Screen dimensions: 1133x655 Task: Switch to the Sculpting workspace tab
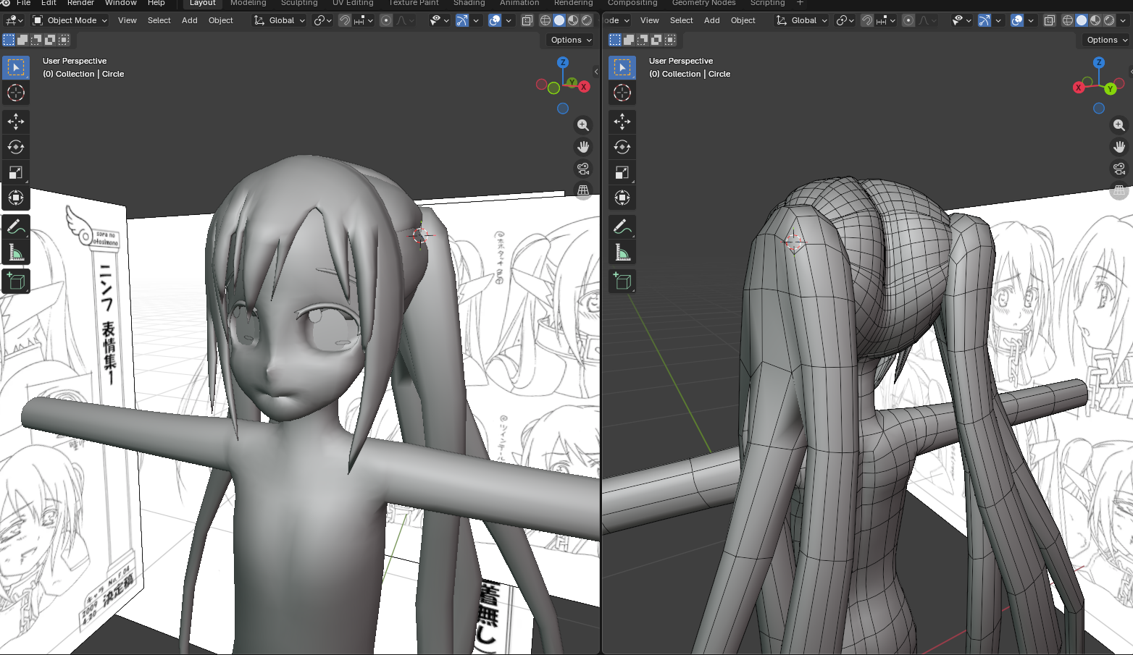click(299, 3)
